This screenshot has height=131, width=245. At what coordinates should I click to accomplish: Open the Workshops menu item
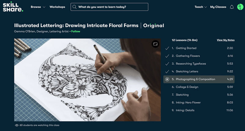click(x=57, y=7)
